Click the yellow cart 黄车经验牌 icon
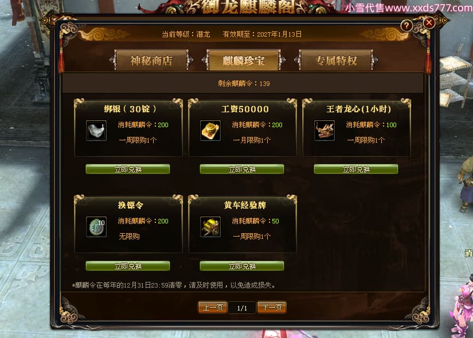Viewport: 473px width, 338px height. (210, 227)
